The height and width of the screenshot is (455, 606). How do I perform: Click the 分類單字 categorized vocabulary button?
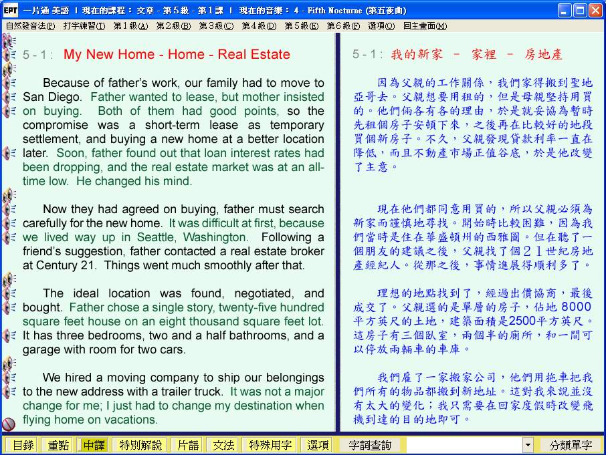click(x=571, y=445)
